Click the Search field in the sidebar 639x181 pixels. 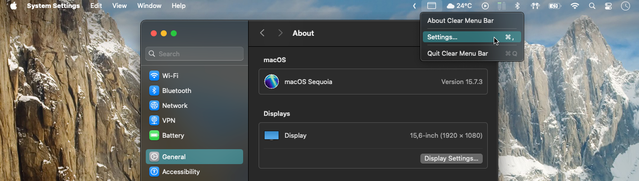(194, 54)
